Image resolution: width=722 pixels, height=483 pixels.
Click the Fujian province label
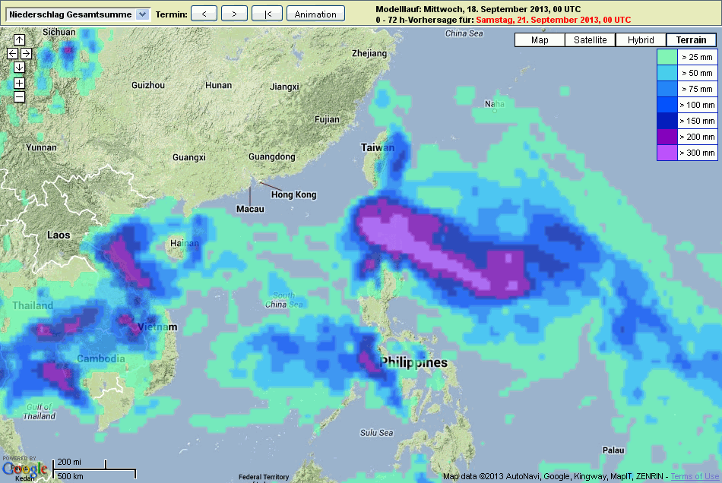(327, 119)
